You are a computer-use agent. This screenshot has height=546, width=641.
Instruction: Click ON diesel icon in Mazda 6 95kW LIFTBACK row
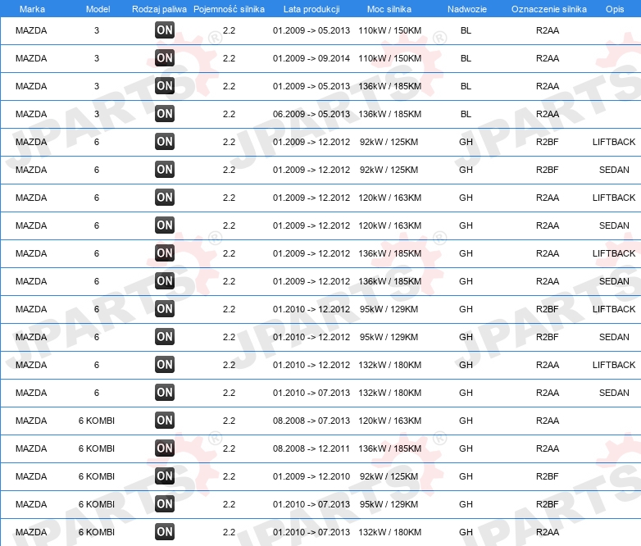click(x=165, y=309)
